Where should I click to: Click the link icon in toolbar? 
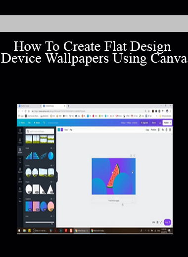(x=163, y=130)
